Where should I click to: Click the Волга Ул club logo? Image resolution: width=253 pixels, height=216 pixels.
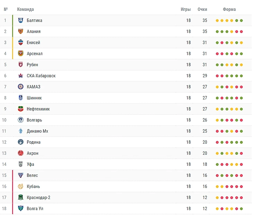tap(20, 209)
